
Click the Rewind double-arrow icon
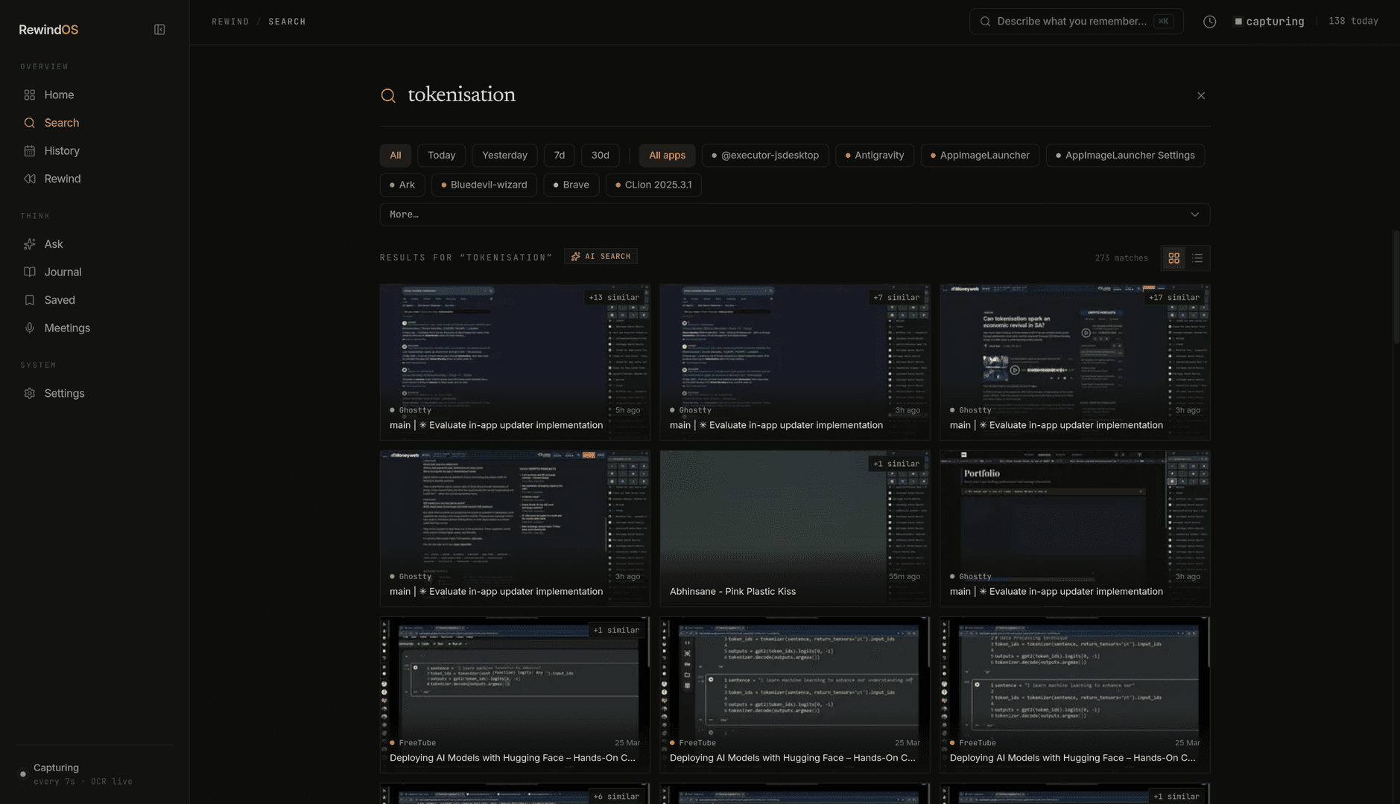point(30,179)
